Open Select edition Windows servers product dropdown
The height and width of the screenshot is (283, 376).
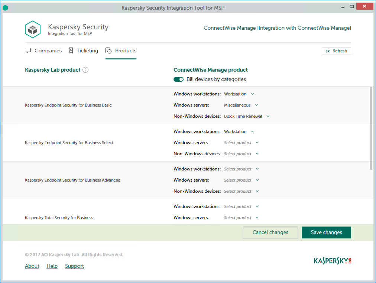click(241, 143)
